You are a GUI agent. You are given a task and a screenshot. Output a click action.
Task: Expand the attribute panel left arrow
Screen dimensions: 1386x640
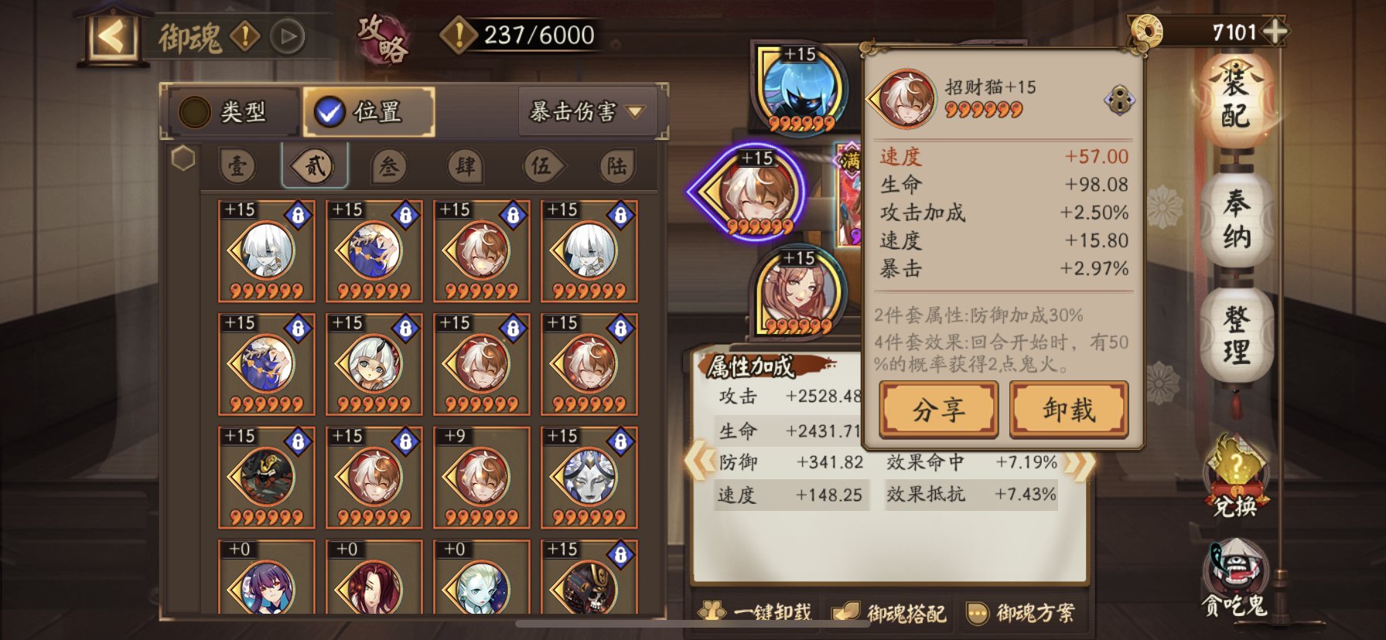point(701,461)
